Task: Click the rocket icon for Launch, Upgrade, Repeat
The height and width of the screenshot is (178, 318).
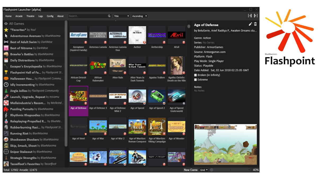Action: [6, 97]
